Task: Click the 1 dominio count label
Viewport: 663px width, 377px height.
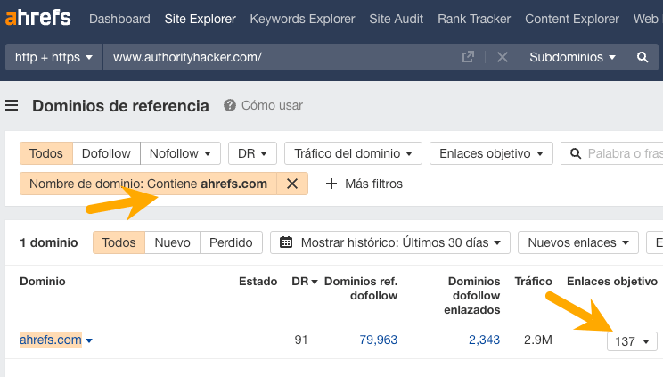Action: (x=49, y=242)
